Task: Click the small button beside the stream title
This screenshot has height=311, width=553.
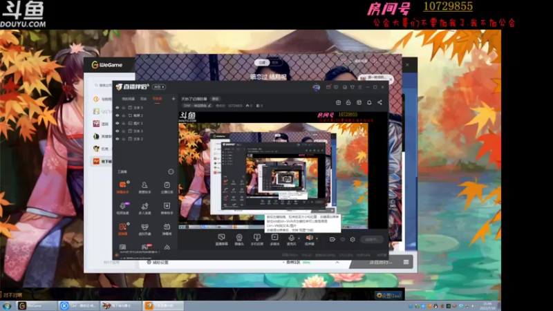Action: (215, 99)
